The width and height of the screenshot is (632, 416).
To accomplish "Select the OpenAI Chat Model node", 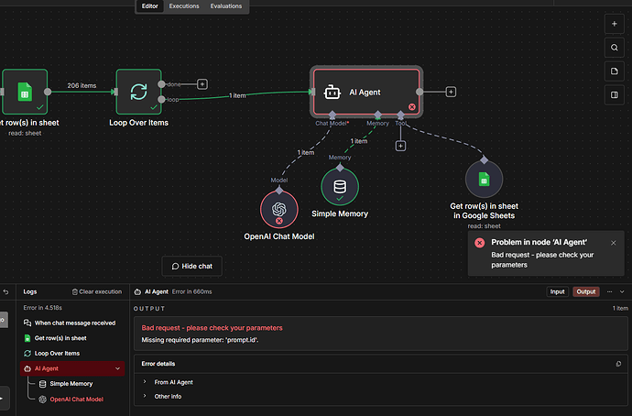I will [278, 210].
